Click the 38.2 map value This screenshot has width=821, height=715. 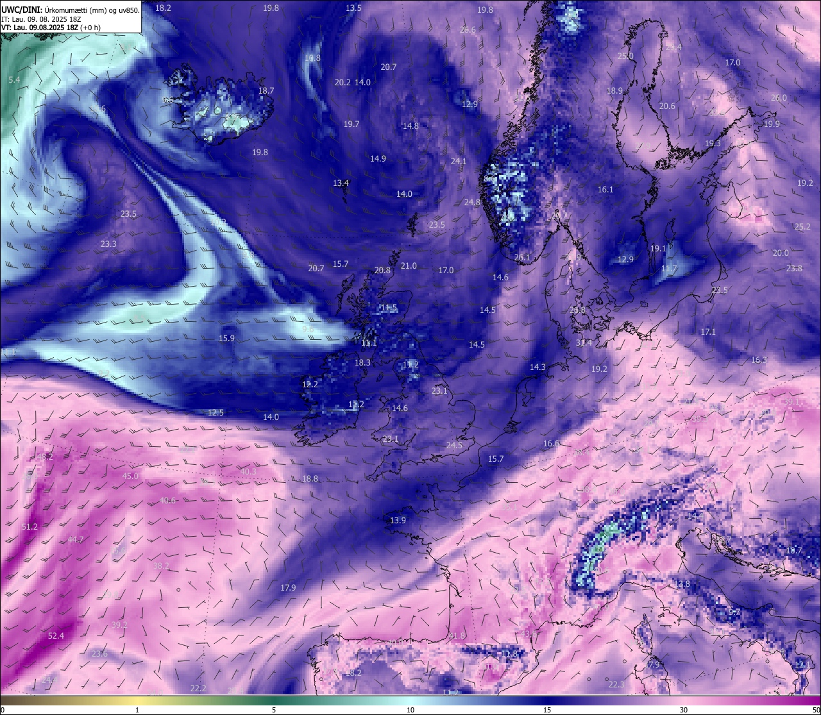pos(161,566)
